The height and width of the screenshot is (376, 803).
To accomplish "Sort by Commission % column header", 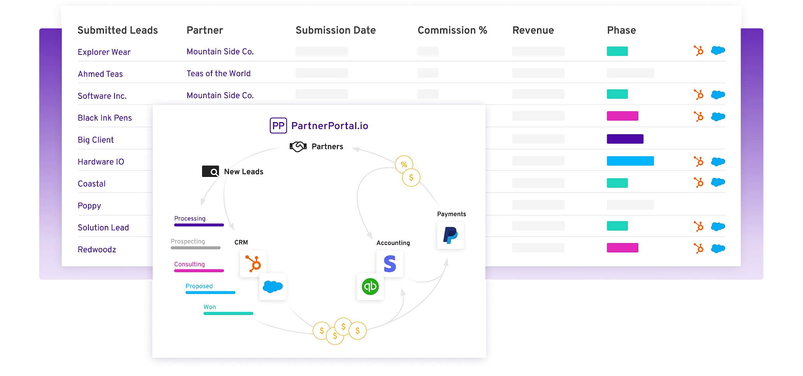I will pos(453,30).
